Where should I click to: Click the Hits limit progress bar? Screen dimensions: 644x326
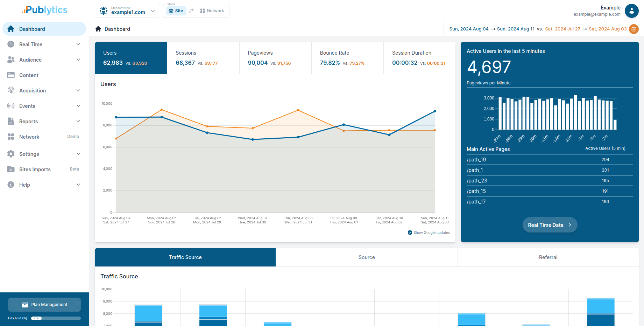click(x=56, y=318)
